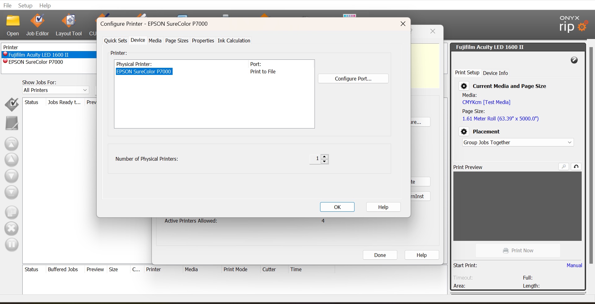Increase Number of Physical Printers
Screen dimensions: 595x304
pyautogui.click(x=324, y=157)
